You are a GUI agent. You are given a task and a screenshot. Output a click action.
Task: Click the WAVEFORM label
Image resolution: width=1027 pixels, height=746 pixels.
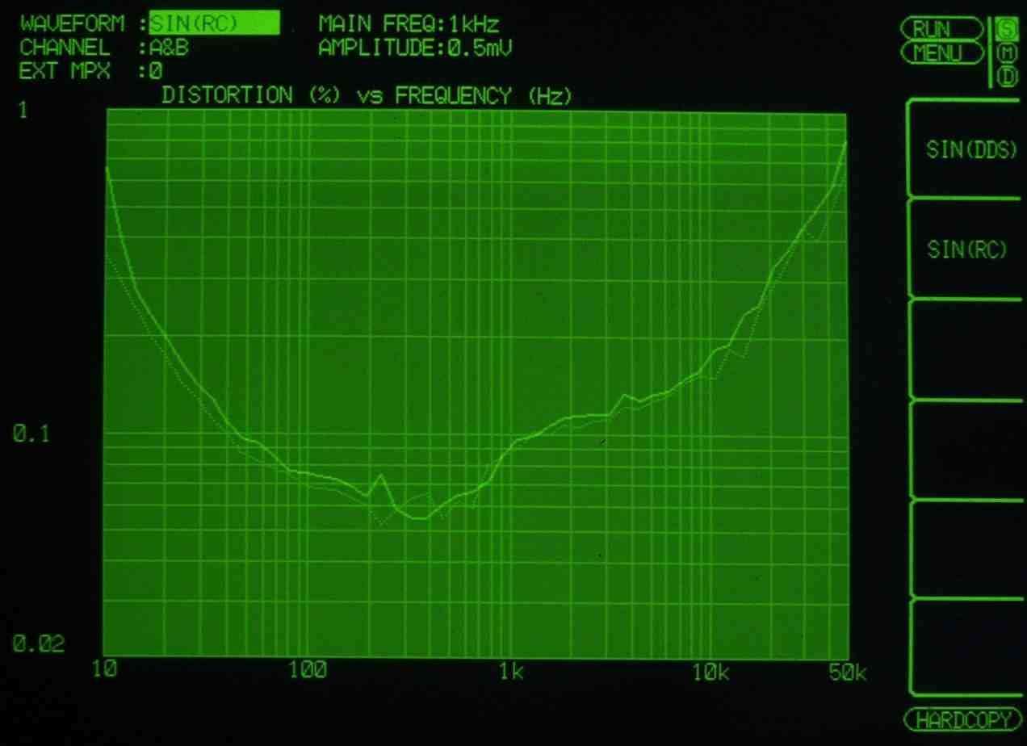tap(73, 23)
